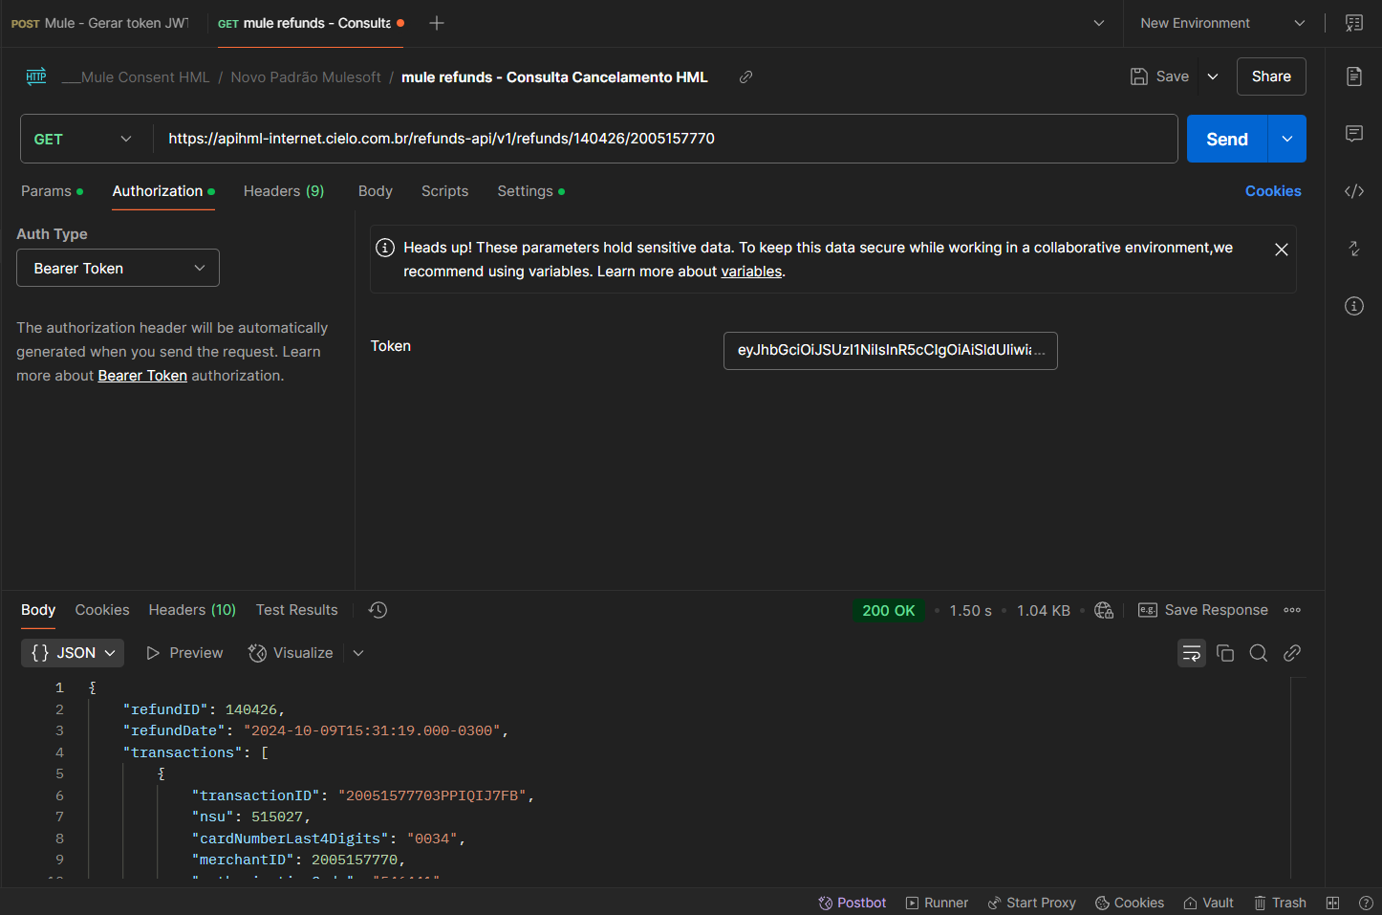Open the Code snippet icon
Viewport: 1382px width, 915px height.
(1353, 191)
